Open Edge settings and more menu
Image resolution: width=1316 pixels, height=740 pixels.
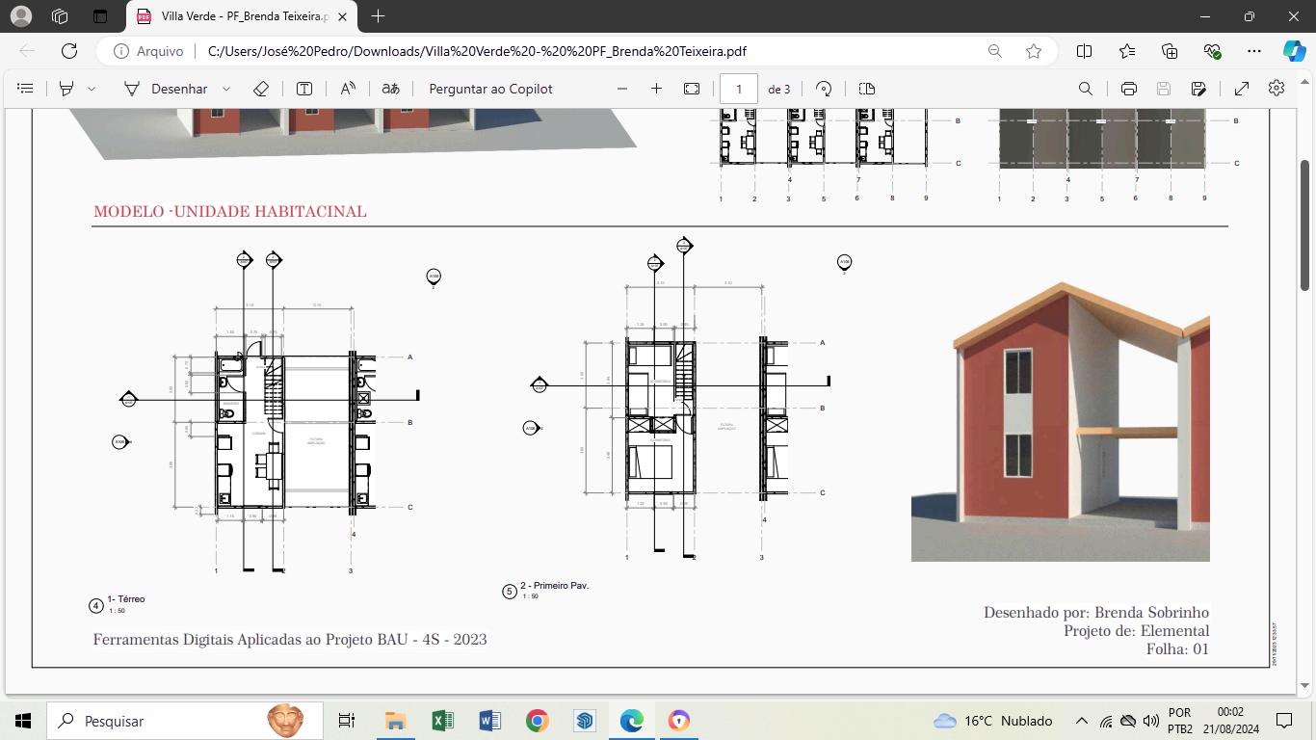[1253, 51]
